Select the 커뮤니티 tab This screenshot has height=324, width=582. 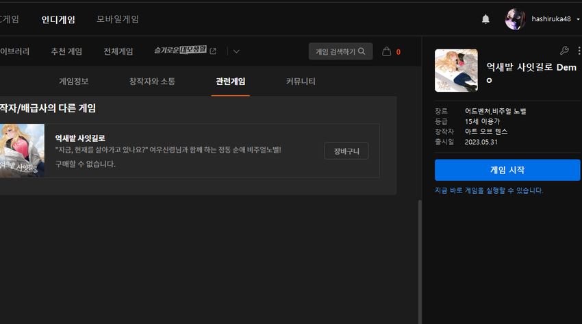click(301, 82)
